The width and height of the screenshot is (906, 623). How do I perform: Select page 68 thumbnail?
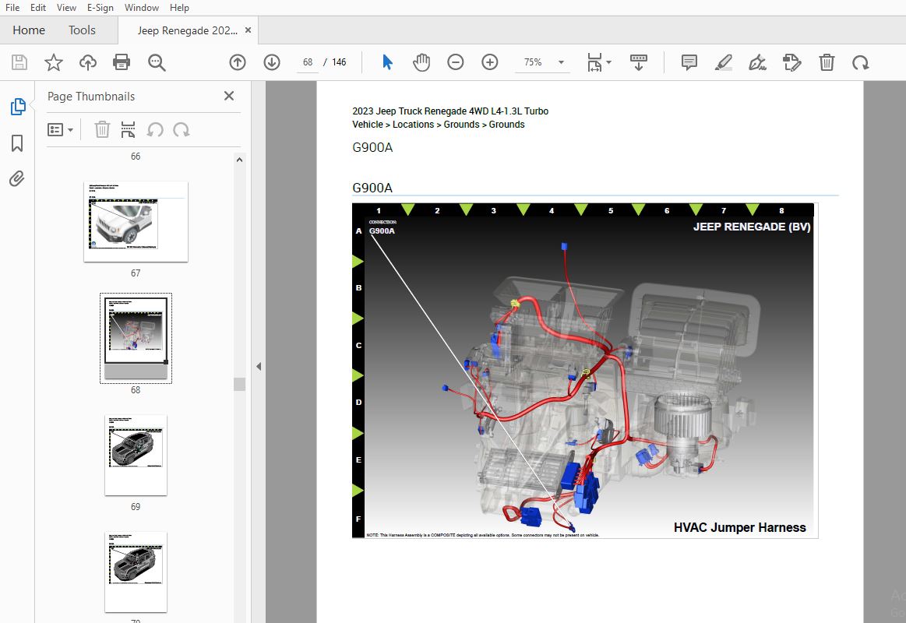click(x=136, y=338)
